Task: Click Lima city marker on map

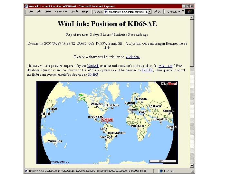Action: pyautogui.click(x=104, y=132)
